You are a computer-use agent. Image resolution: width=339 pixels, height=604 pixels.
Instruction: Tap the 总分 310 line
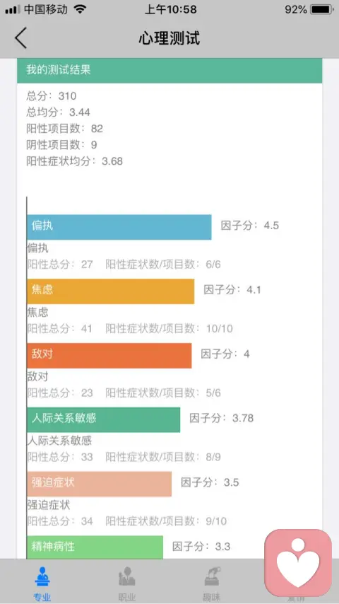tap(51, 95)
